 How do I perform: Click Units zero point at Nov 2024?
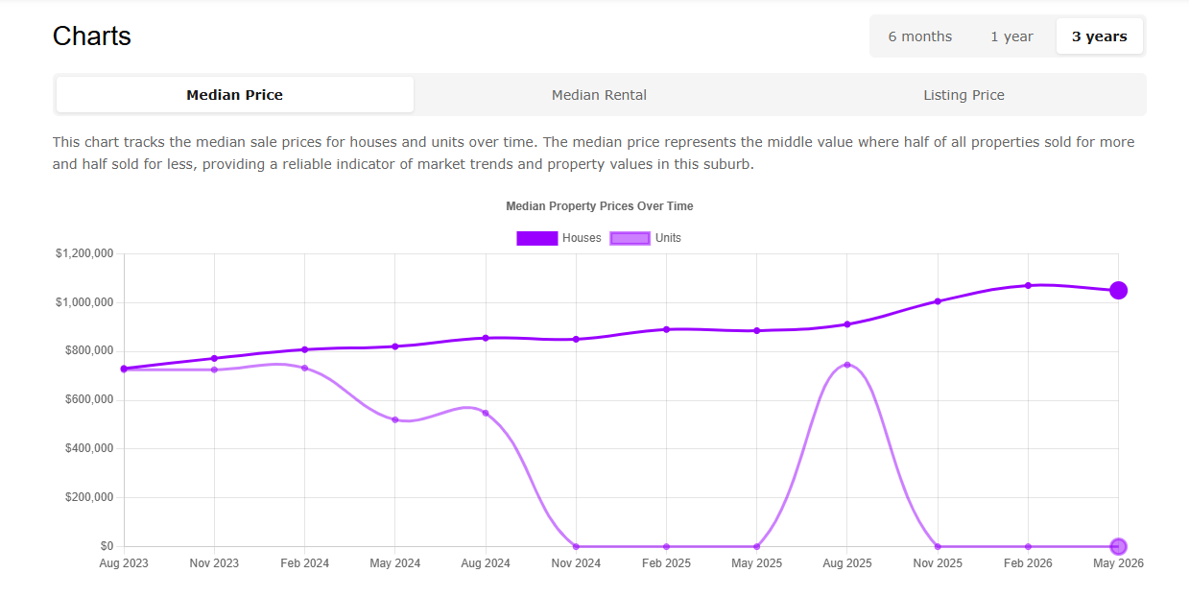pyautogui.click(x=576, y=546)
